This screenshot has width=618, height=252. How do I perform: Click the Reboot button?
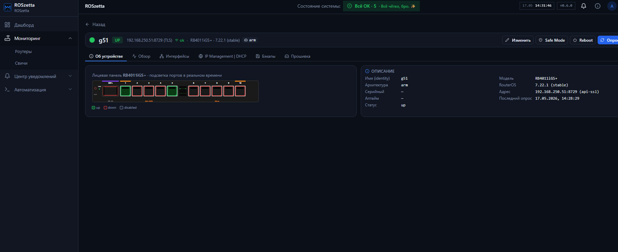(583, 40)
